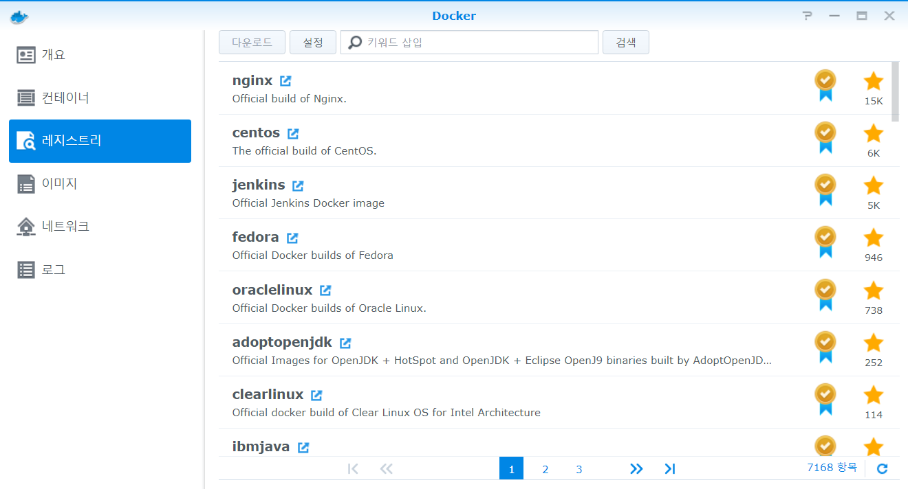Open clearlinux external link icon

[x=316, y=395]
